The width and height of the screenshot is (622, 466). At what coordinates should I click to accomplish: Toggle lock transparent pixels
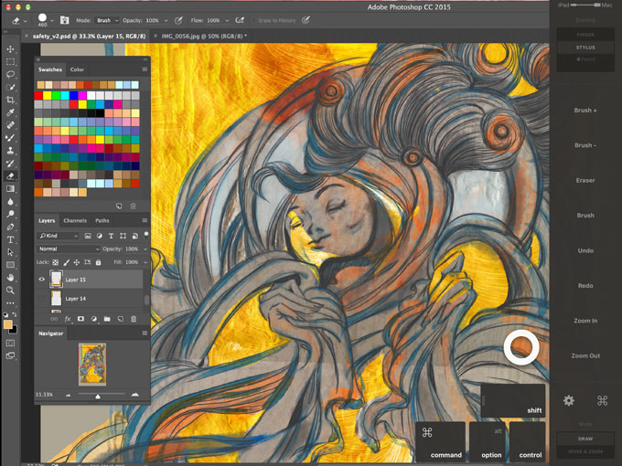(56, 262)
